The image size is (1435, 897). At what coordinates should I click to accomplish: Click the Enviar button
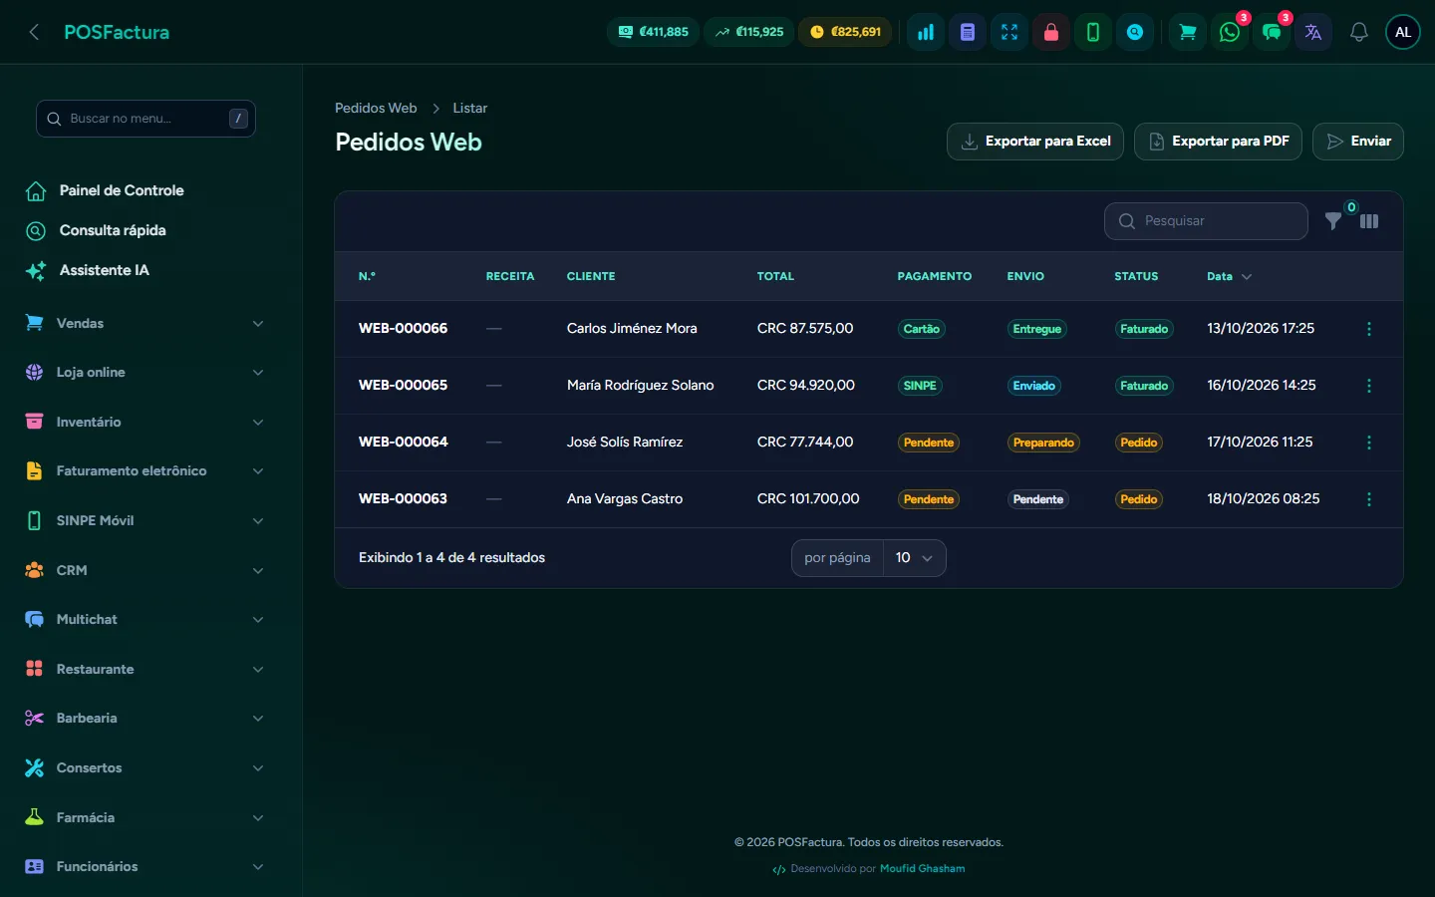pos(1358,142)
